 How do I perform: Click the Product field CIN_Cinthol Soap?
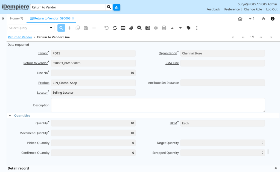point(93,83)
